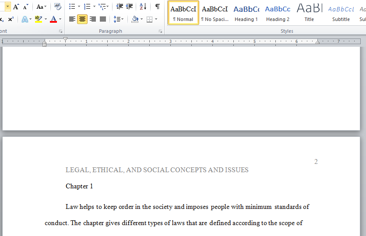This screenshot has height=236, width=366.
Task: Click the Decrease Indent icon
Action: coord(120,7)
